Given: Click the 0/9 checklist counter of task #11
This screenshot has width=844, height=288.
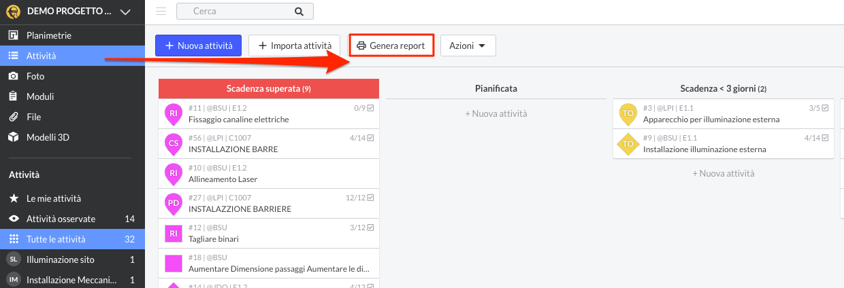Looking at the screenshot, I should (x=364, y=107).
